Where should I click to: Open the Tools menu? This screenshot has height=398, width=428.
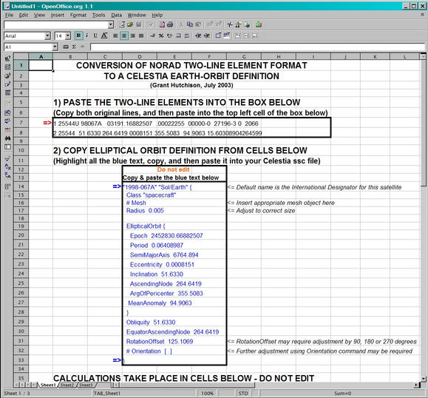98,15
